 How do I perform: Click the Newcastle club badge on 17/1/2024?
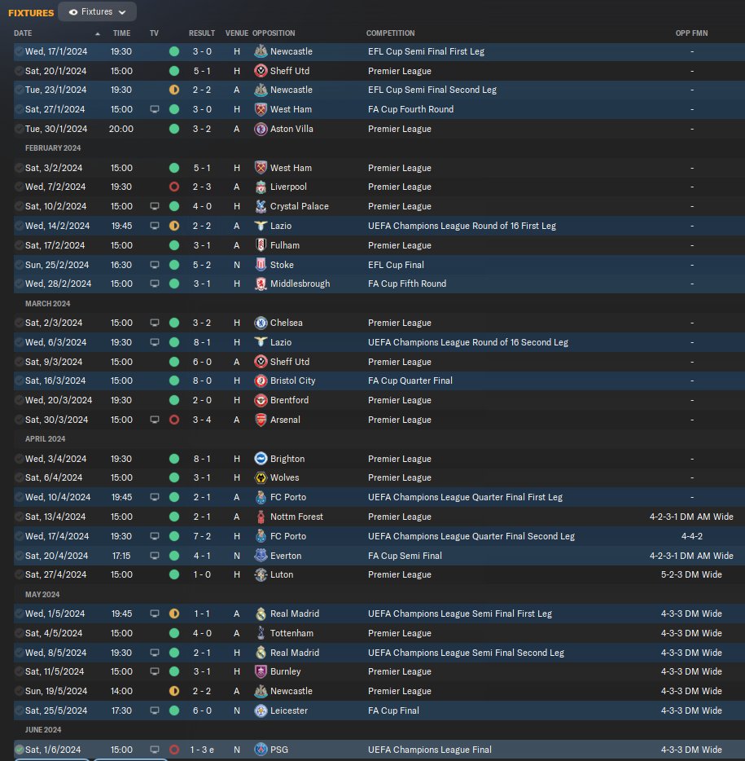(x=261, y=51)
